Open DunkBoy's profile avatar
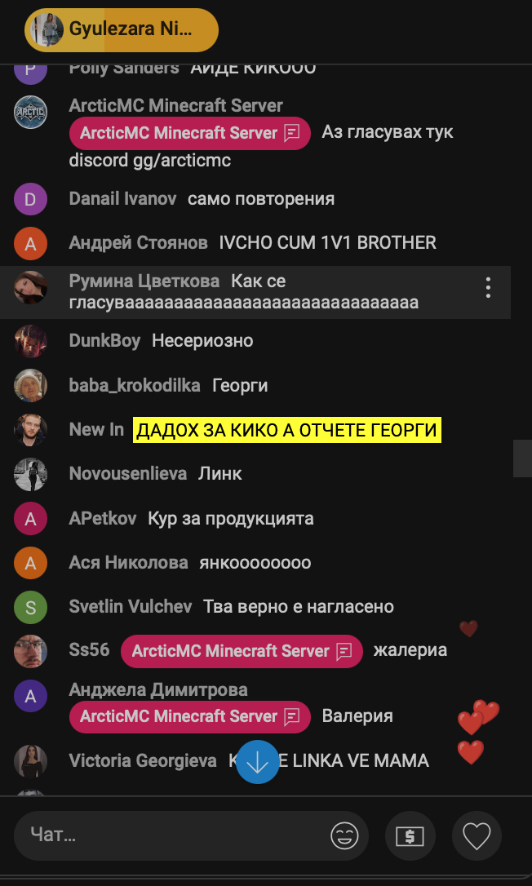The image size is (532, 886). 30,341
